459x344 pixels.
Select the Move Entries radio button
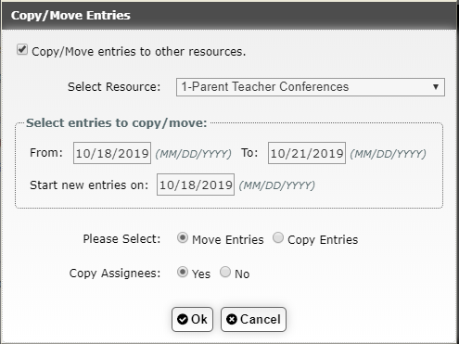point(183,238)
